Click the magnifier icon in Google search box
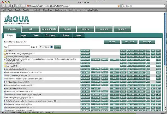Image resolution: width=167 pixels, height=114 pixels. 124,6
